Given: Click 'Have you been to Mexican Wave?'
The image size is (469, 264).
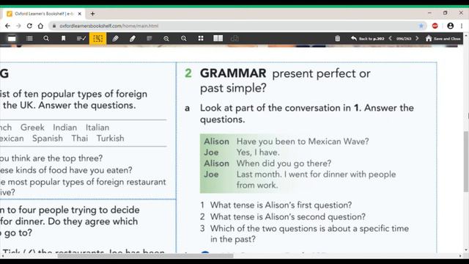Looking at the screenshot, I should pos(303,142).
